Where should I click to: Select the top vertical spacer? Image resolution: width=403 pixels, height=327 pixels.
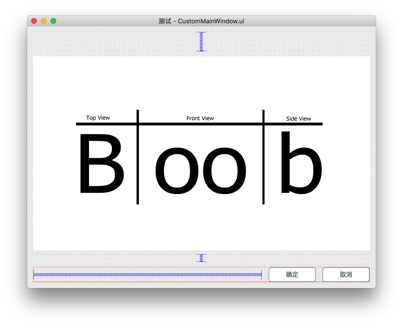coord(201,41)
